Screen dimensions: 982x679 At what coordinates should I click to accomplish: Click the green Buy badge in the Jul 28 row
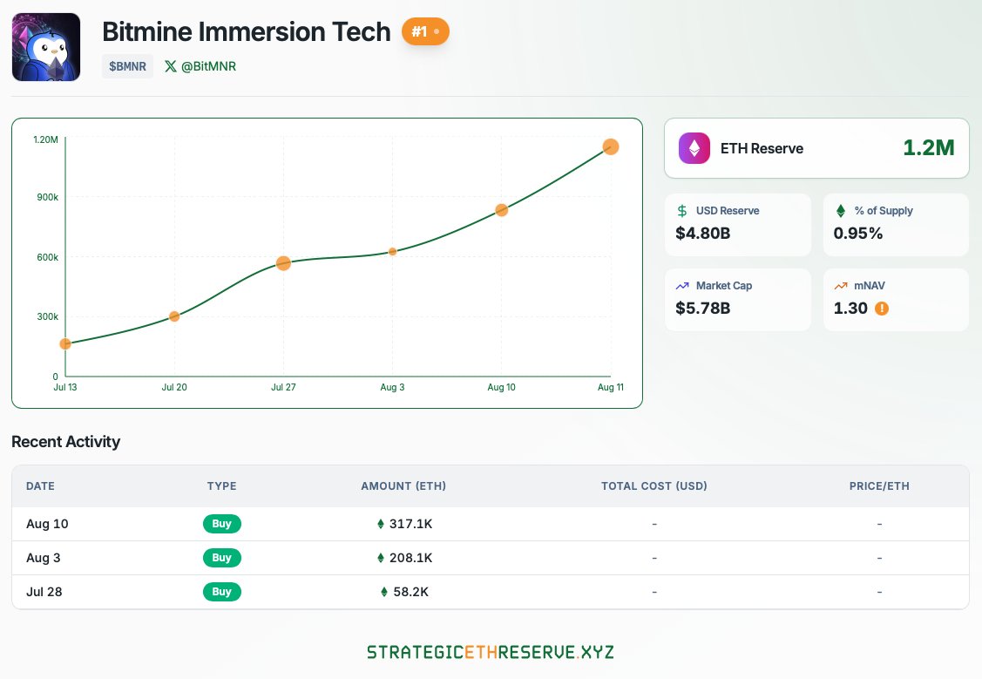pyautogui.click(x=221, y=592)
